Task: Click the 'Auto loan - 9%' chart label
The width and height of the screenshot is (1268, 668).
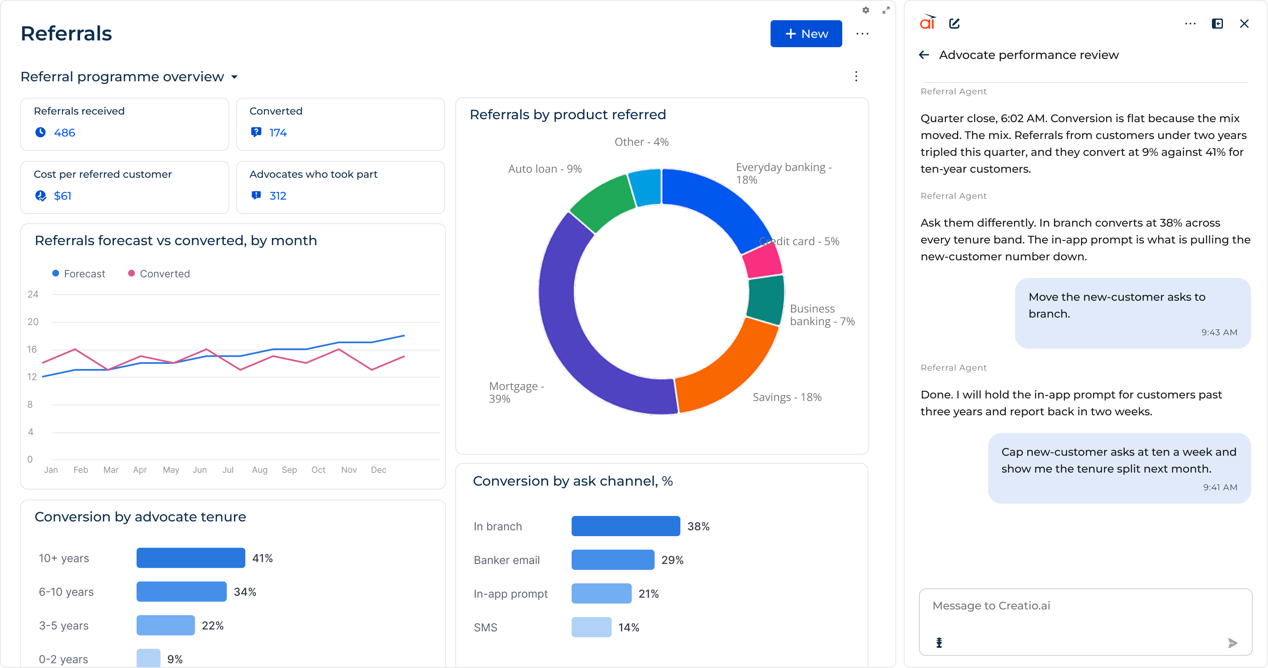Action: click(x=545, y=169)
